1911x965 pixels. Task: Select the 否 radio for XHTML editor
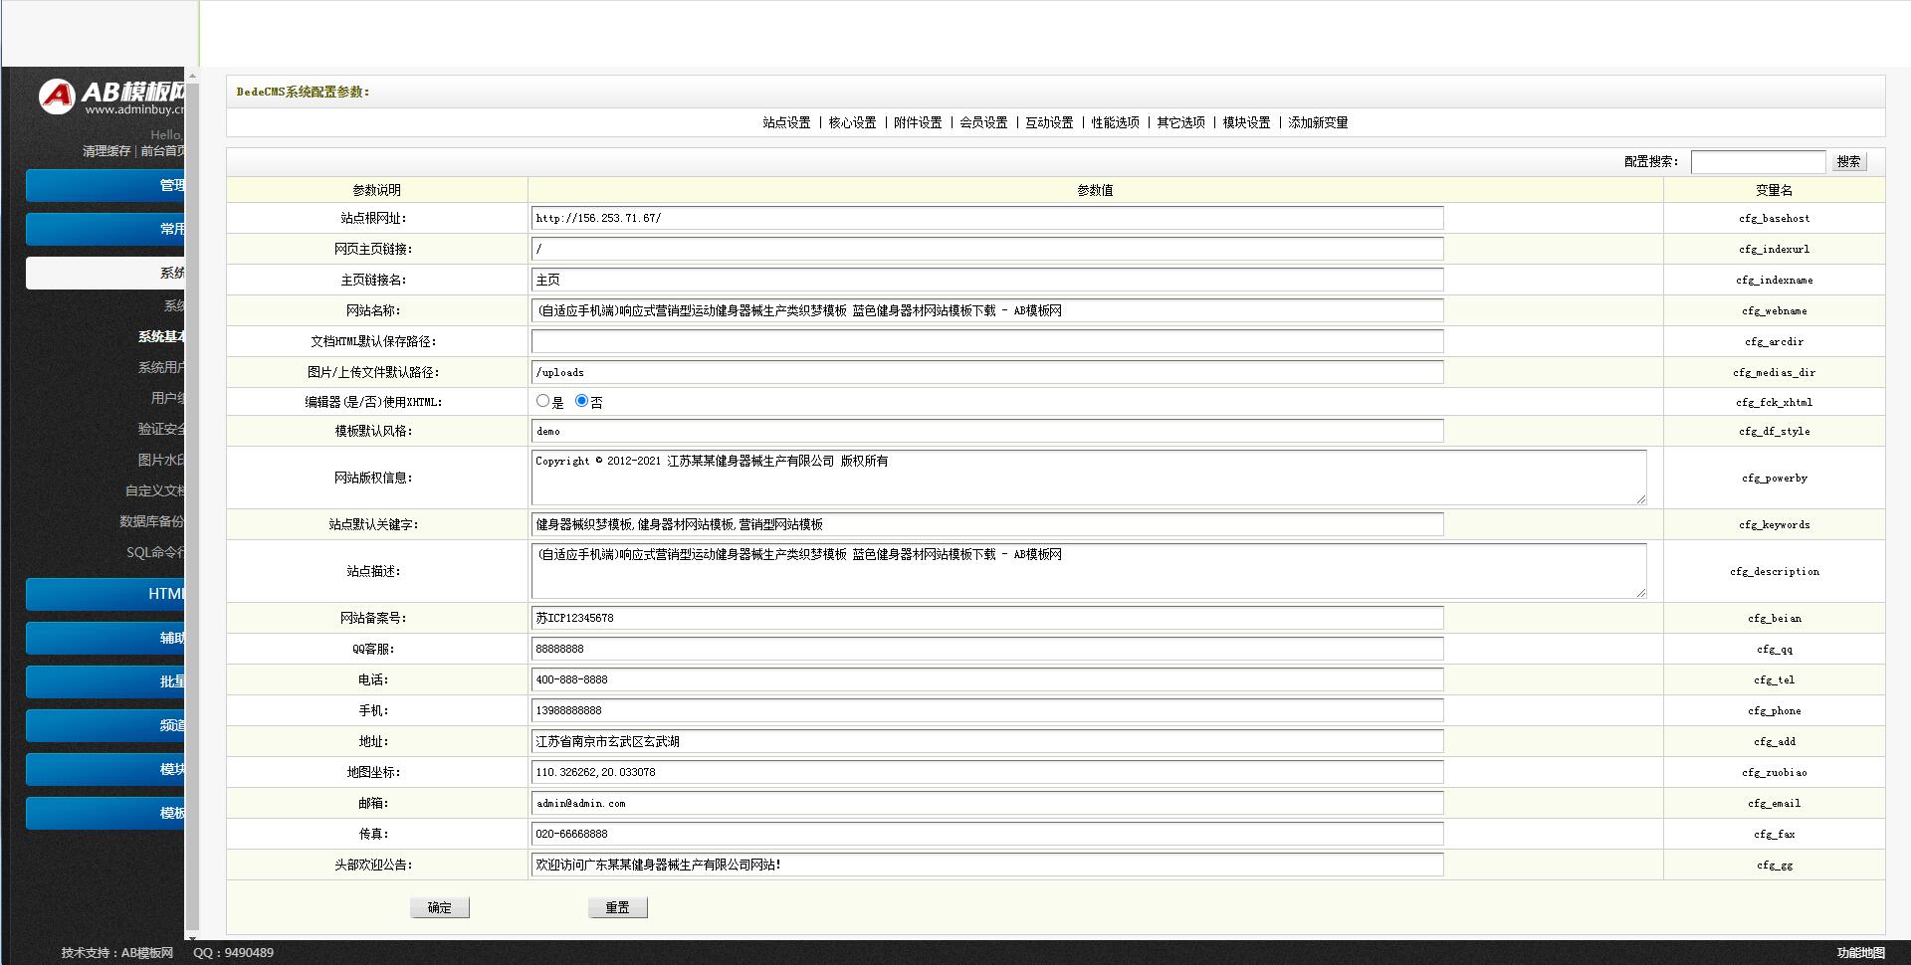581,401
